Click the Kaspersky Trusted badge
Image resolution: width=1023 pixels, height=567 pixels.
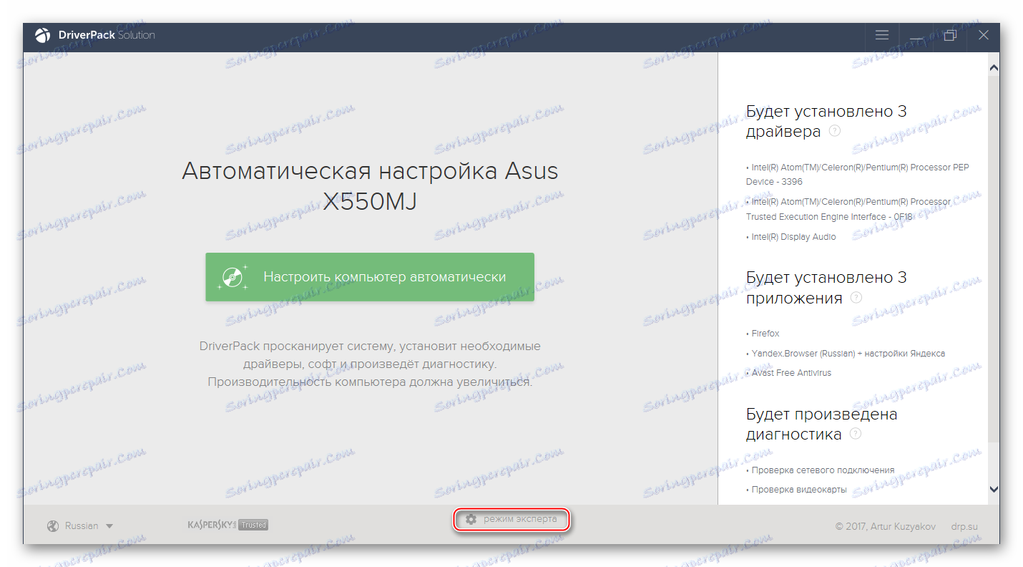pyautogui.click(x=227, y=525)
